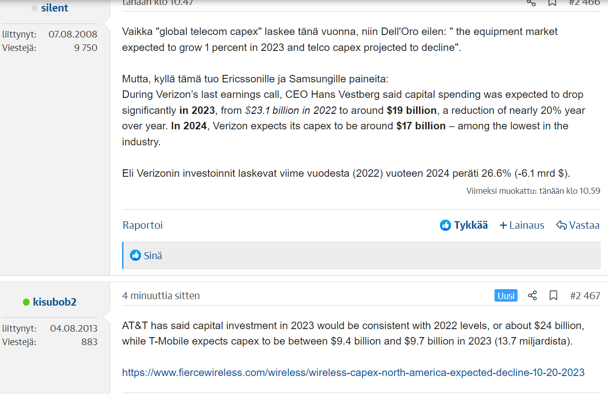Image resolution: width=608 pixels, height=394 pixels.
Task: Click the share icon on post #2 466
Action: (x=531, y=2)
